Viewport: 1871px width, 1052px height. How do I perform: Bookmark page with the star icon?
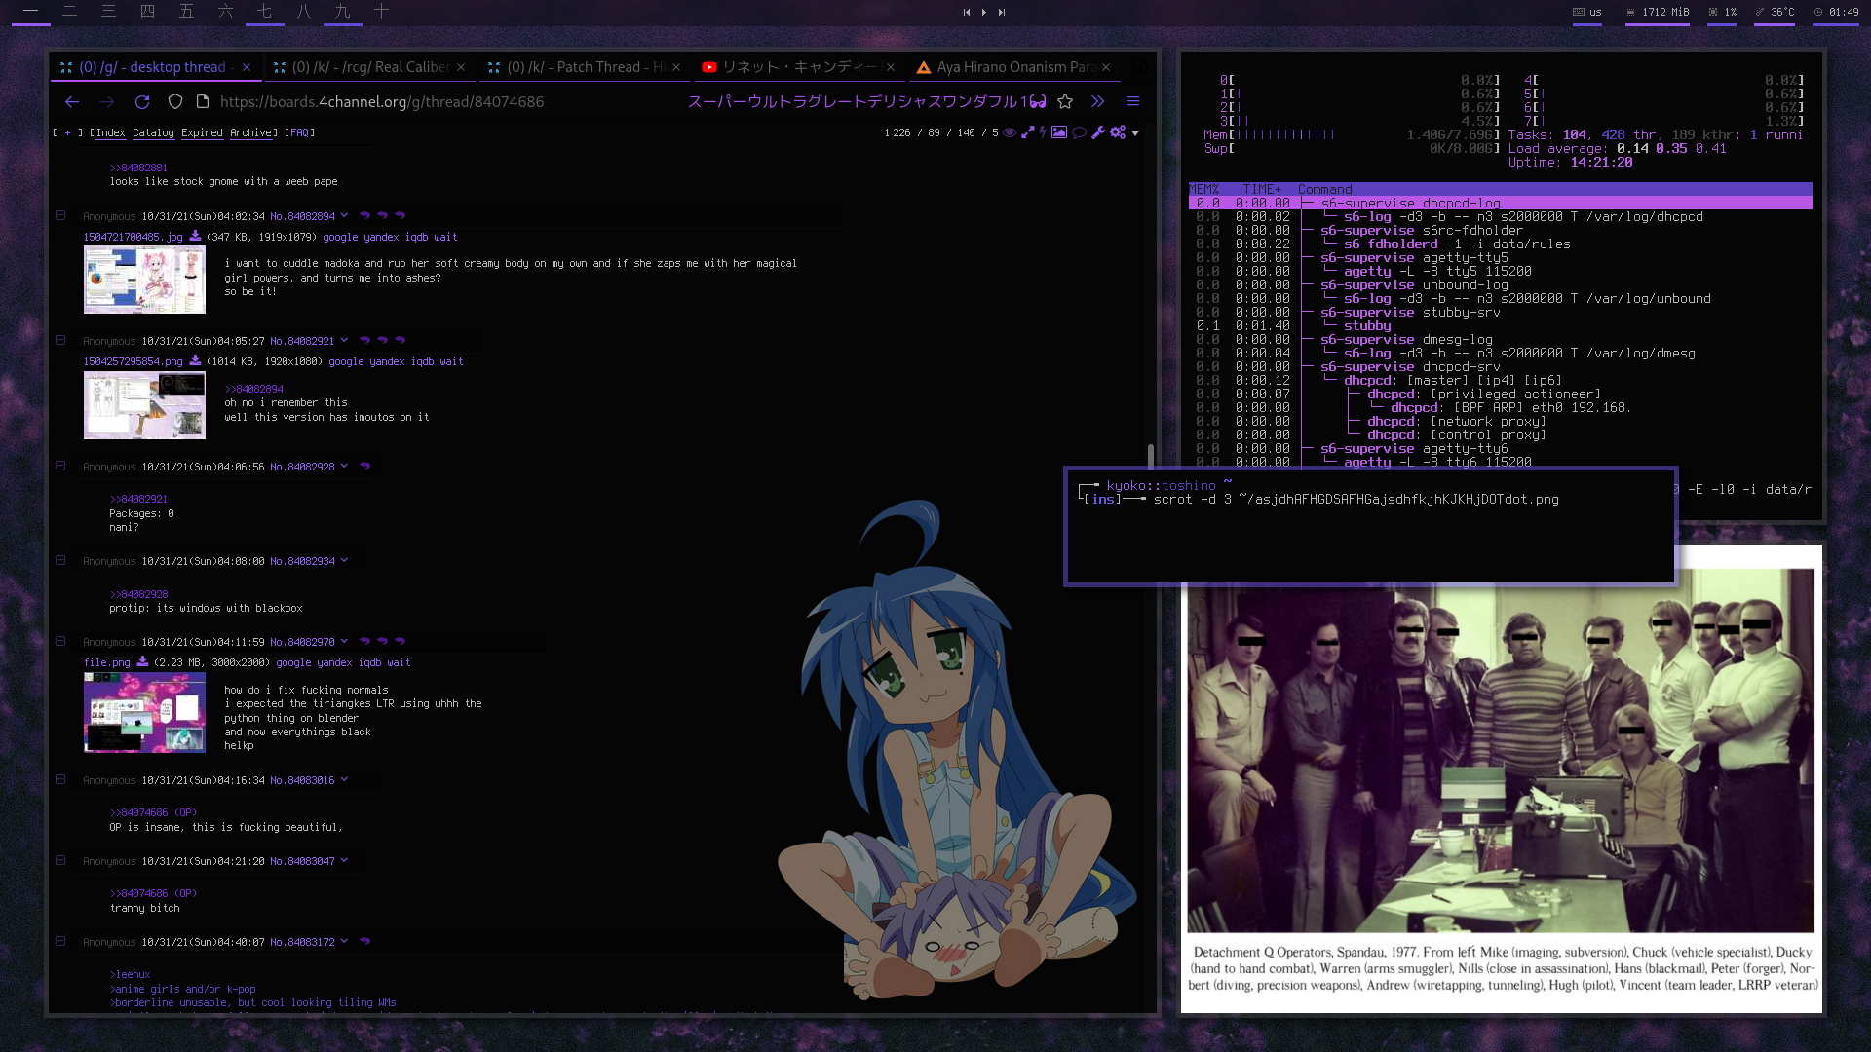point(1065,101)
